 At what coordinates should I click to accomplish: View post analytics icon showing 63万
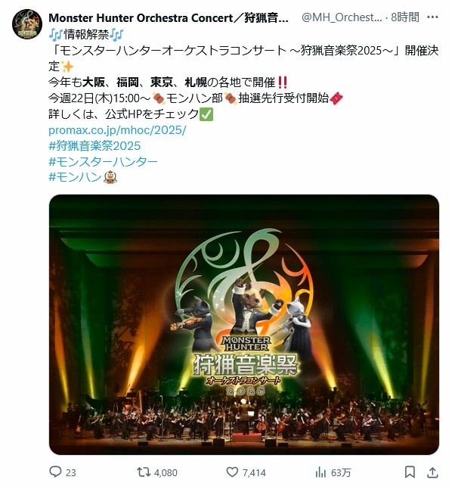coord(320,472)
